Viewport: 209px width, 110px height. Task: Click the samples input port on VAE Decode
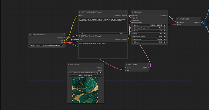coord(177,22)
